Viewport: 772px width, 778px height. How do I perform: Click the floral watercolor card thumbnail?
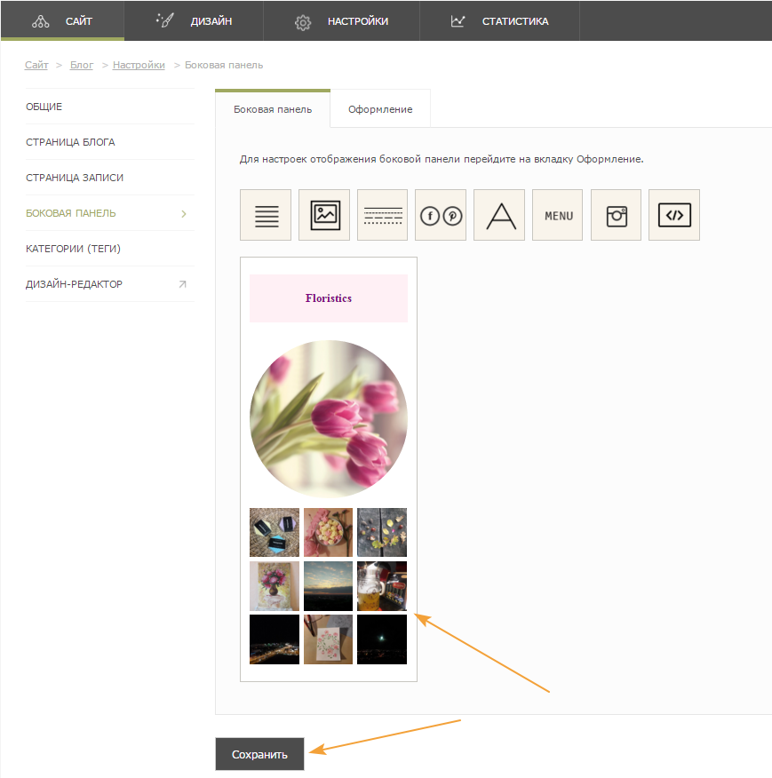pos(328,639)
